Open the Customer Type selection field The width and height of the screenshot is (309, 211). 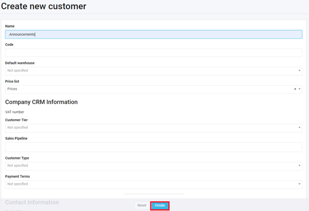coord(151,166)
